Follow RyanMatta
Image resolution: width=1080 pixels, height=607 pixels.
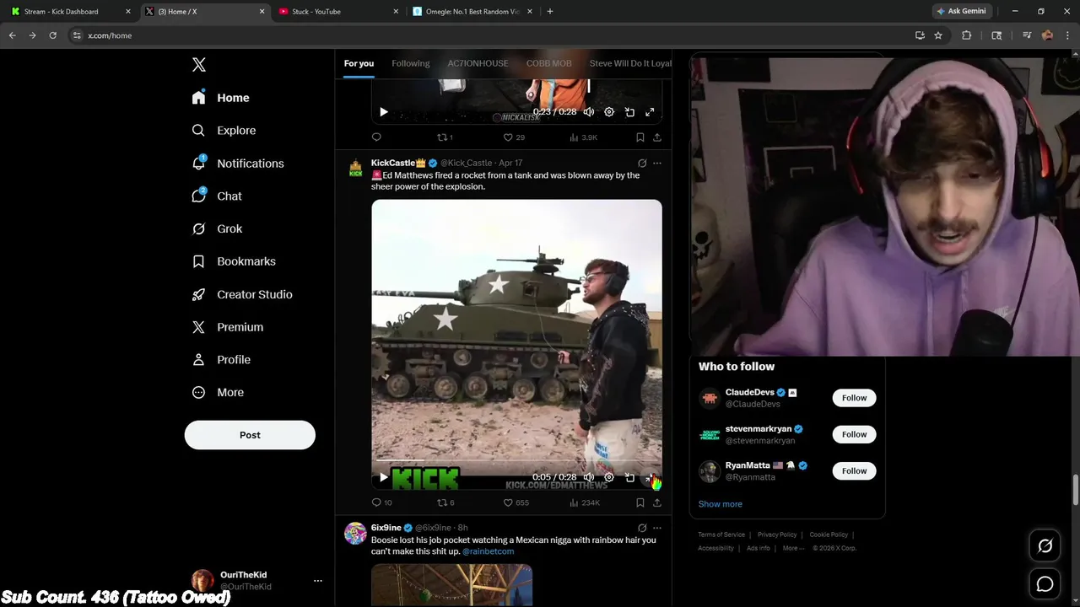point(854,470)
